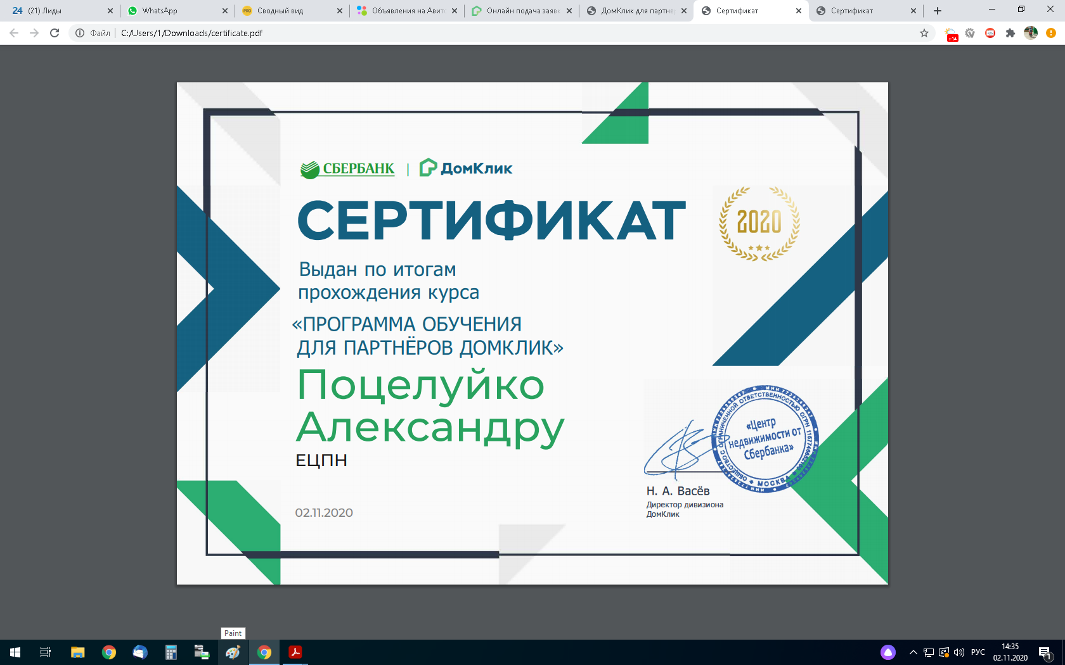Image resolution: width=1065 pixels, height=665 pixels.
Task: Reload the certificate.pdf page
Action: pyautogui.click(x=55, y=33)
